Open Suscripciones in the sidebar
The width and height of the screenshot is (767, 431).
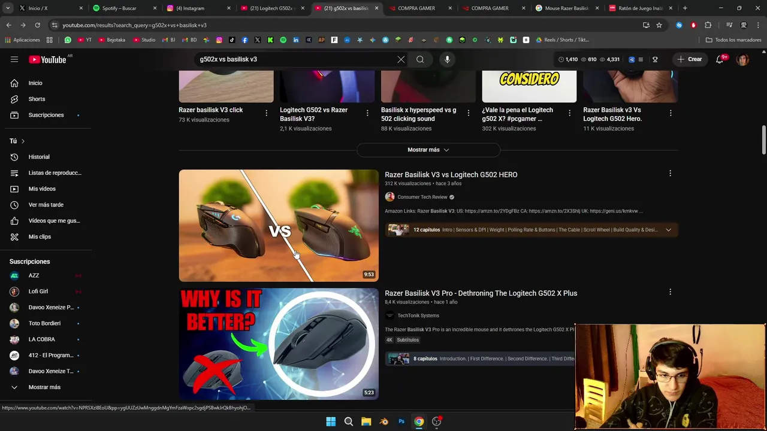click(46, 115)
